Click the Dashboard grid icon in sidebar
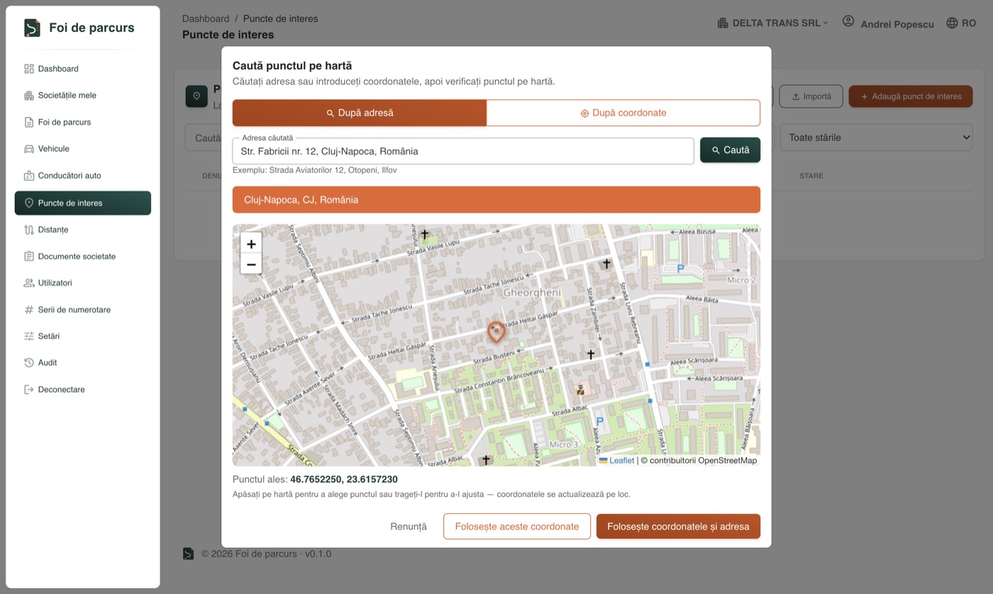 click(x=29, y=69)
